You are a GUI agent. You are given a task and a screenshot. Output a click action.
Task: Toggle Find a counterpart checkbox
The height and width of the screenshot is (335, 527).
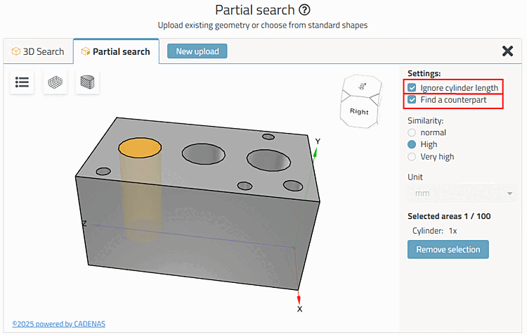click(412, 101)
